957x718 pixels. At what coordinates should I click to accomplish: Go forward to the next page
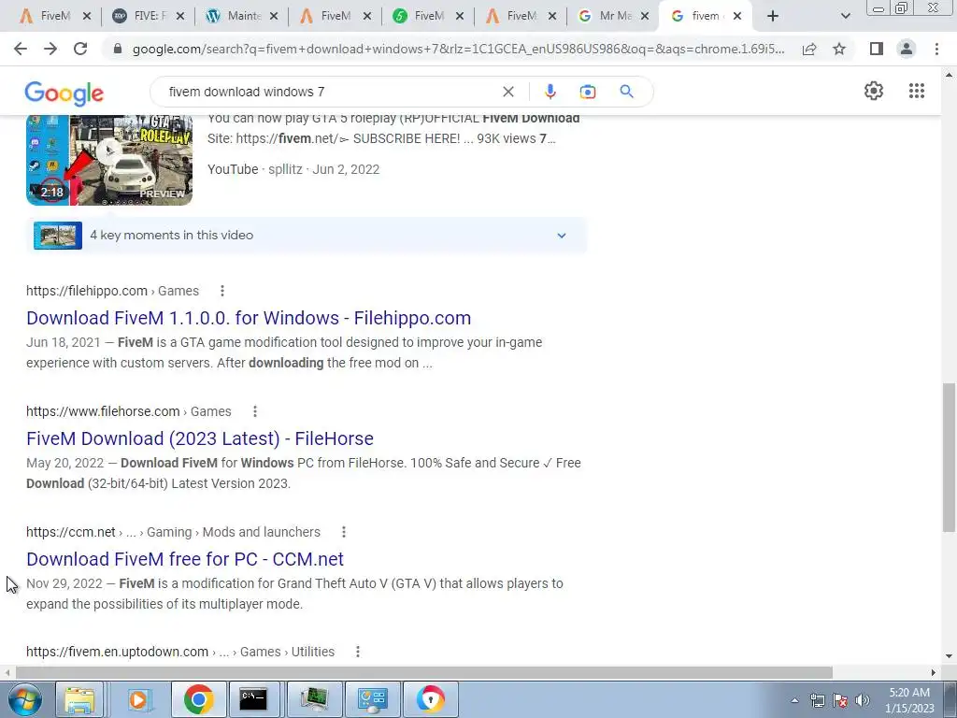[x=50, y=49]
